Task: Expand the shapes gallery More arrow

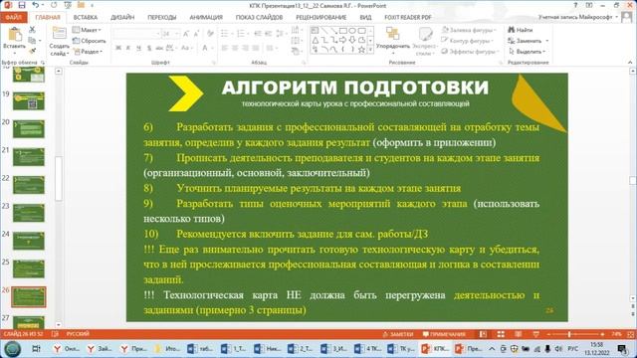Action: (370, 50)
